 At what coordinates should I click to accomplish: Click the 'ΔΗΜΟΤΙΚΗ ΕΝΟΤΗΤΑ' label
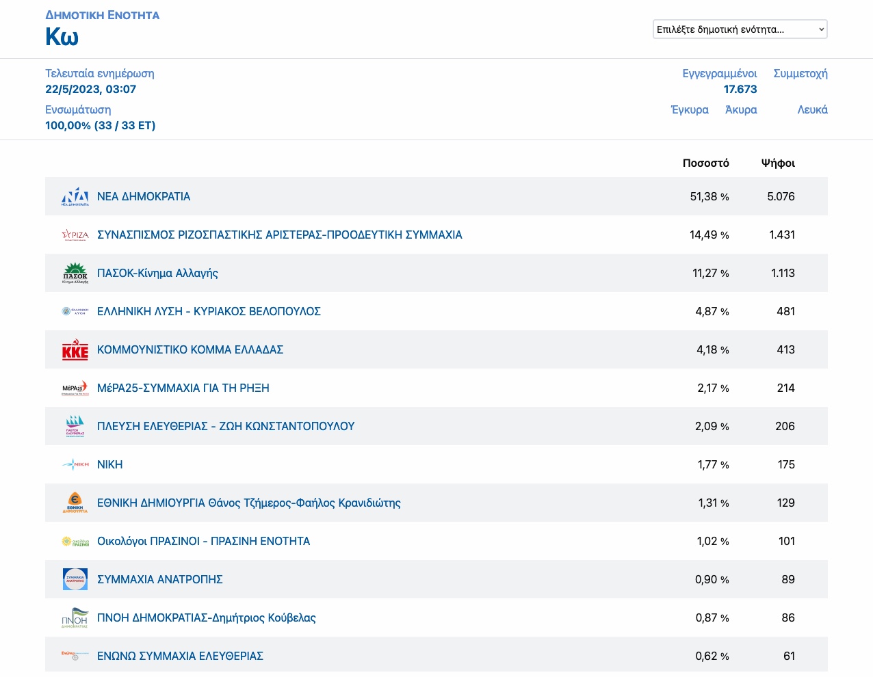103,15
